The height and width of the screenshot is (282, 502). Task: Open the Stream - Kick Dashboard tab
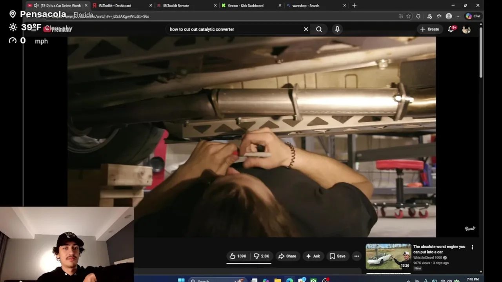(251, 5)
